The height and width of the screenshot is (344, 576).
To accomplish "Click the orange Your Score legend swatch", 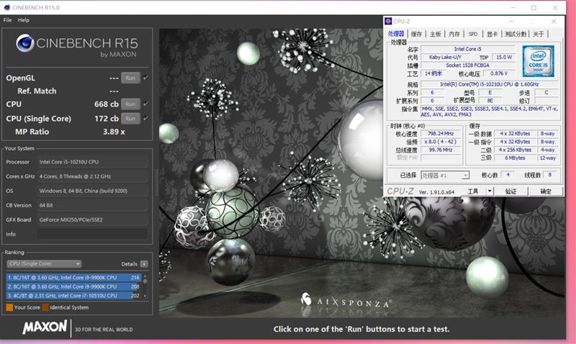I will tap(9, 307).
